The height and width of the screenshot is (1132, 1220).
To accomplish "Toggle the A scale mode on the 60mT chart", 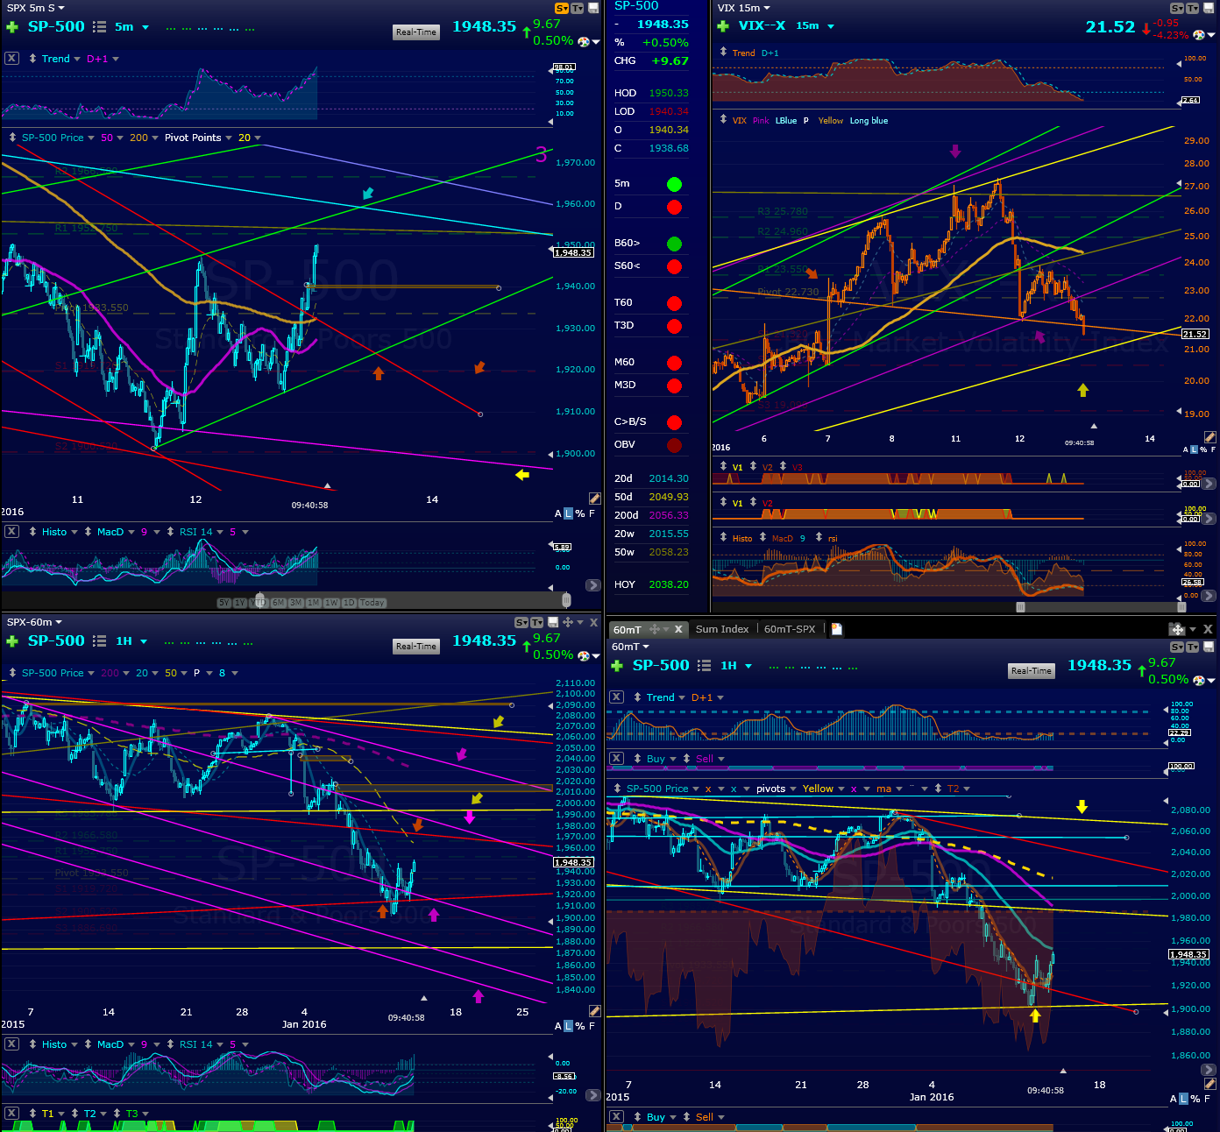I will (x=1174, y=1099).
